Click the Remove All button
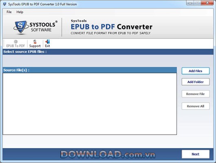 pyautogui.click(x=196, y=106)
